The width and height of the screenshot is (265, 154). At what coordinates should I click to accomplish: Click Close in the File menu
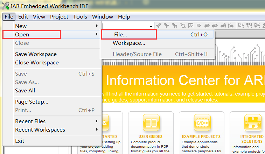tap(52, 43)
